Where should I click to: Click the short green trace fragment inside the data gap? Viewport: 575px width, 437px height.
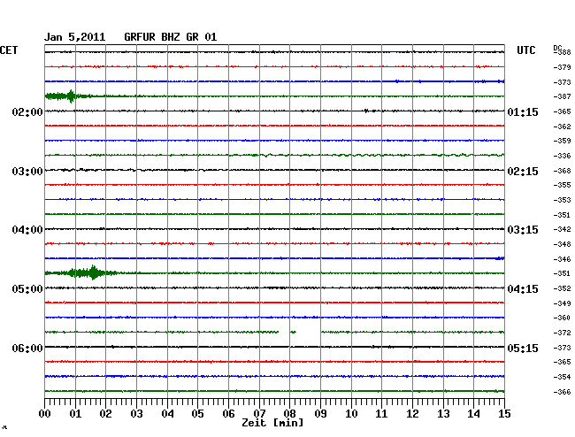(x=294, y=332)
